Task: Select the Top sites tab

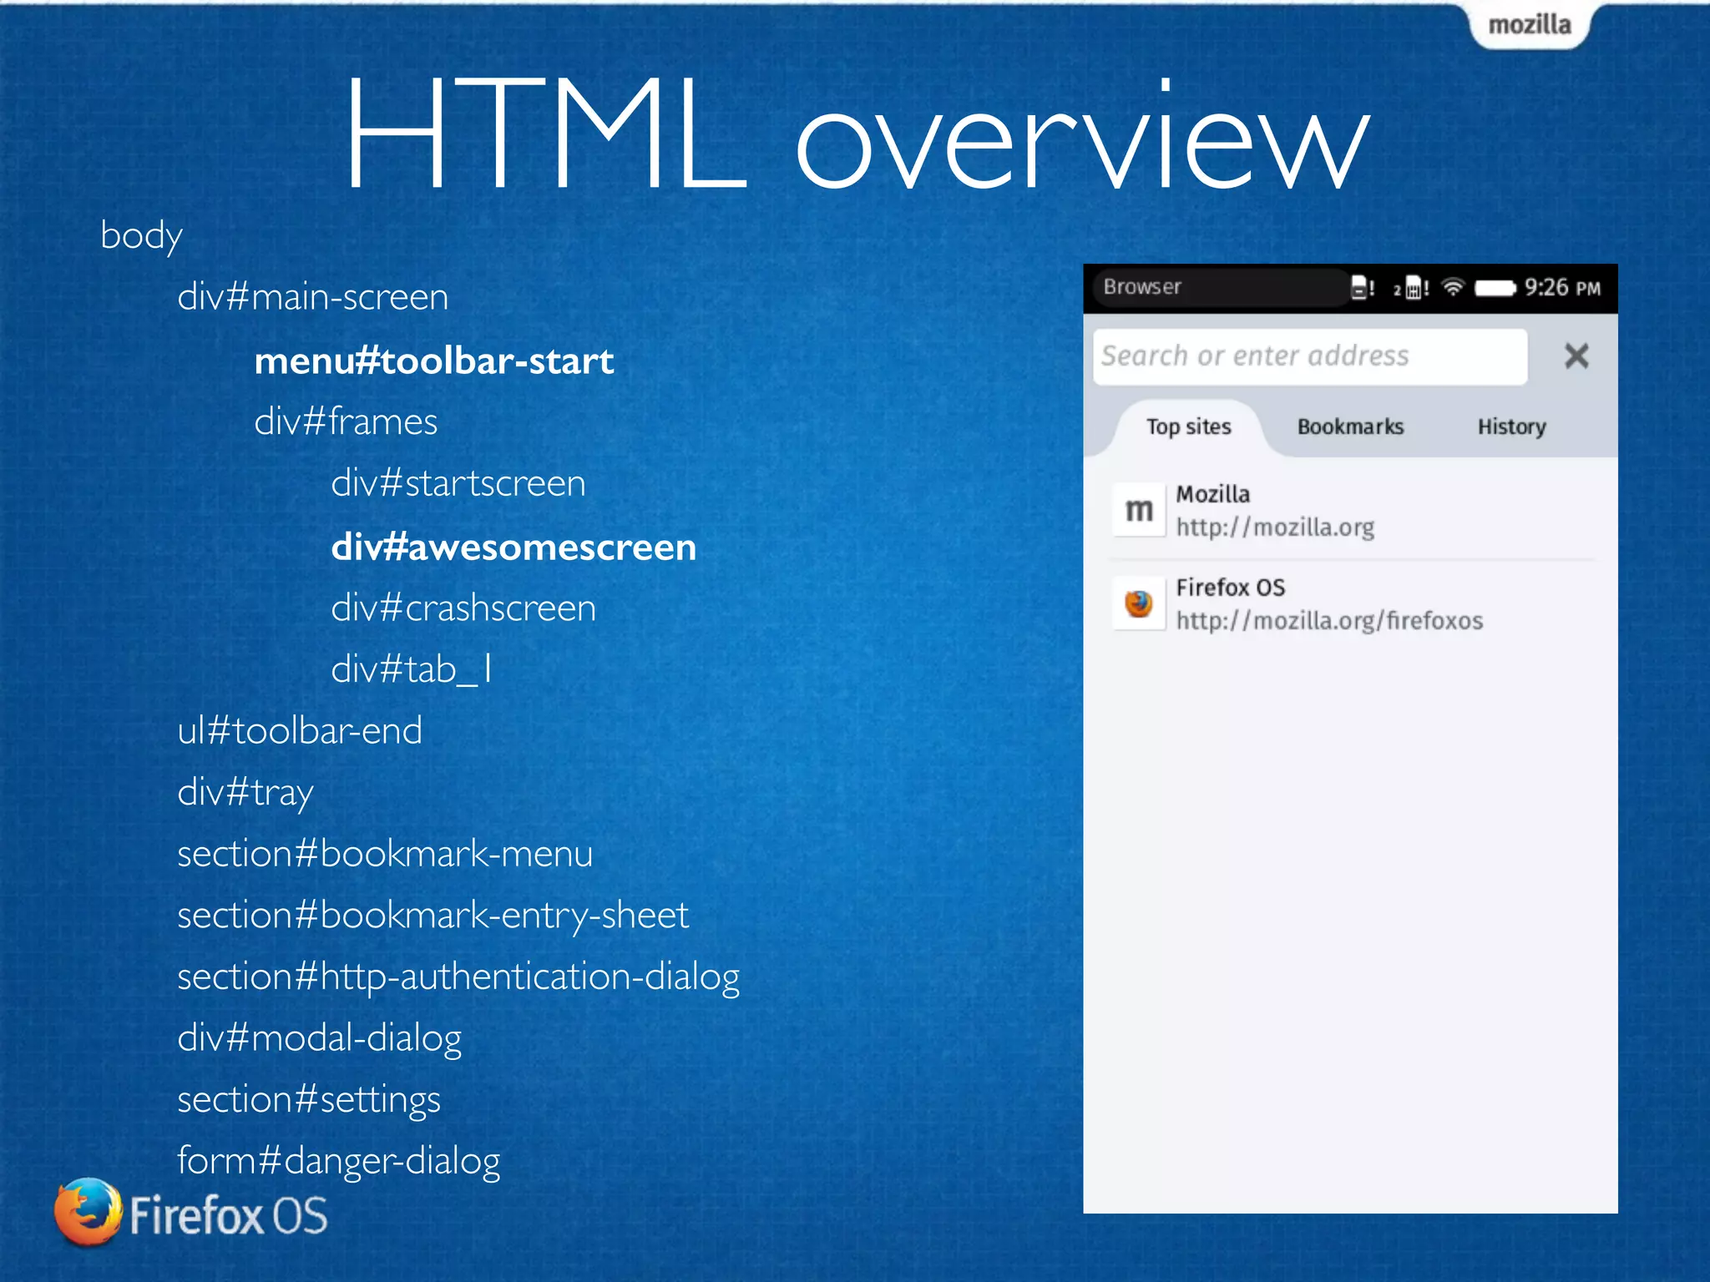Action: pos(1188,426)
